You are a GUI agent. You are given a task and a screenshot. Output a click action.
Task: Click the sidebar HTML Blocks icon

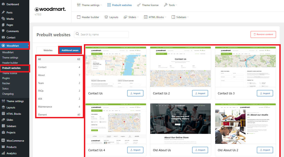pyautogui.click(x=3, y=114)
